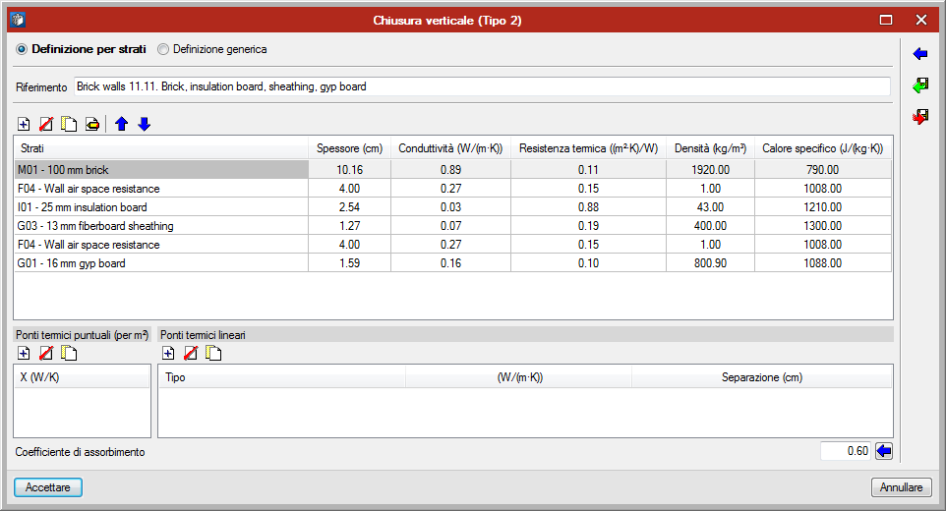Screen dimensions: 946x511
Task: Click thickness cell 10.16 of brick
Action: point(349,170)
